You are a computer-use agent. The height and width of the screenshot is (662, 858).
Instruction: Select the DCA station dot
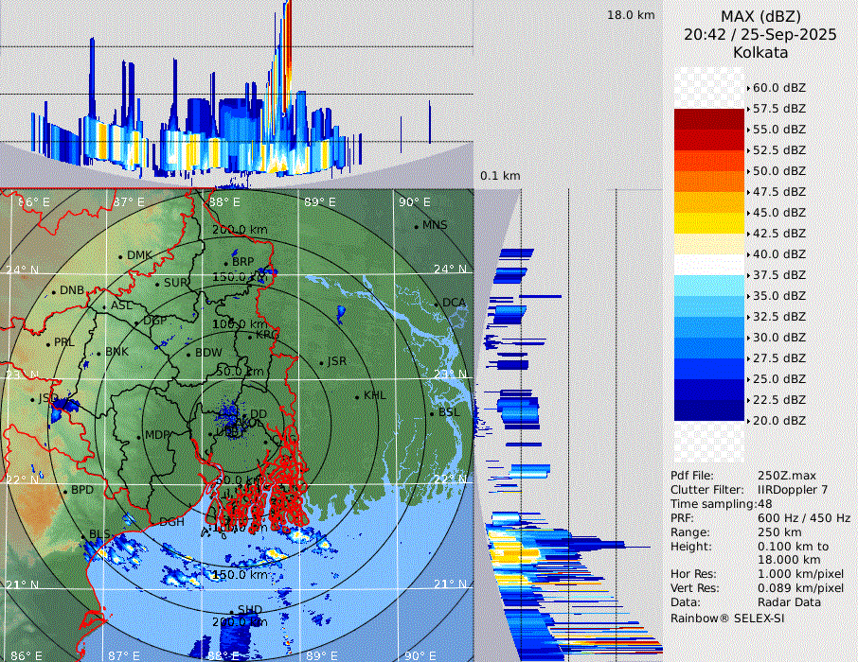(x=437, y=304)
